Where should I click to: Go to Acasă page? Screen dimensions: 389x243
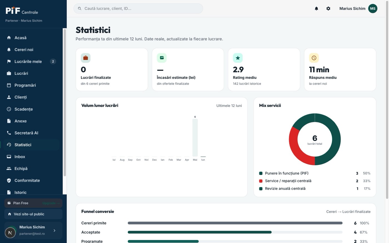click(31, 37)
